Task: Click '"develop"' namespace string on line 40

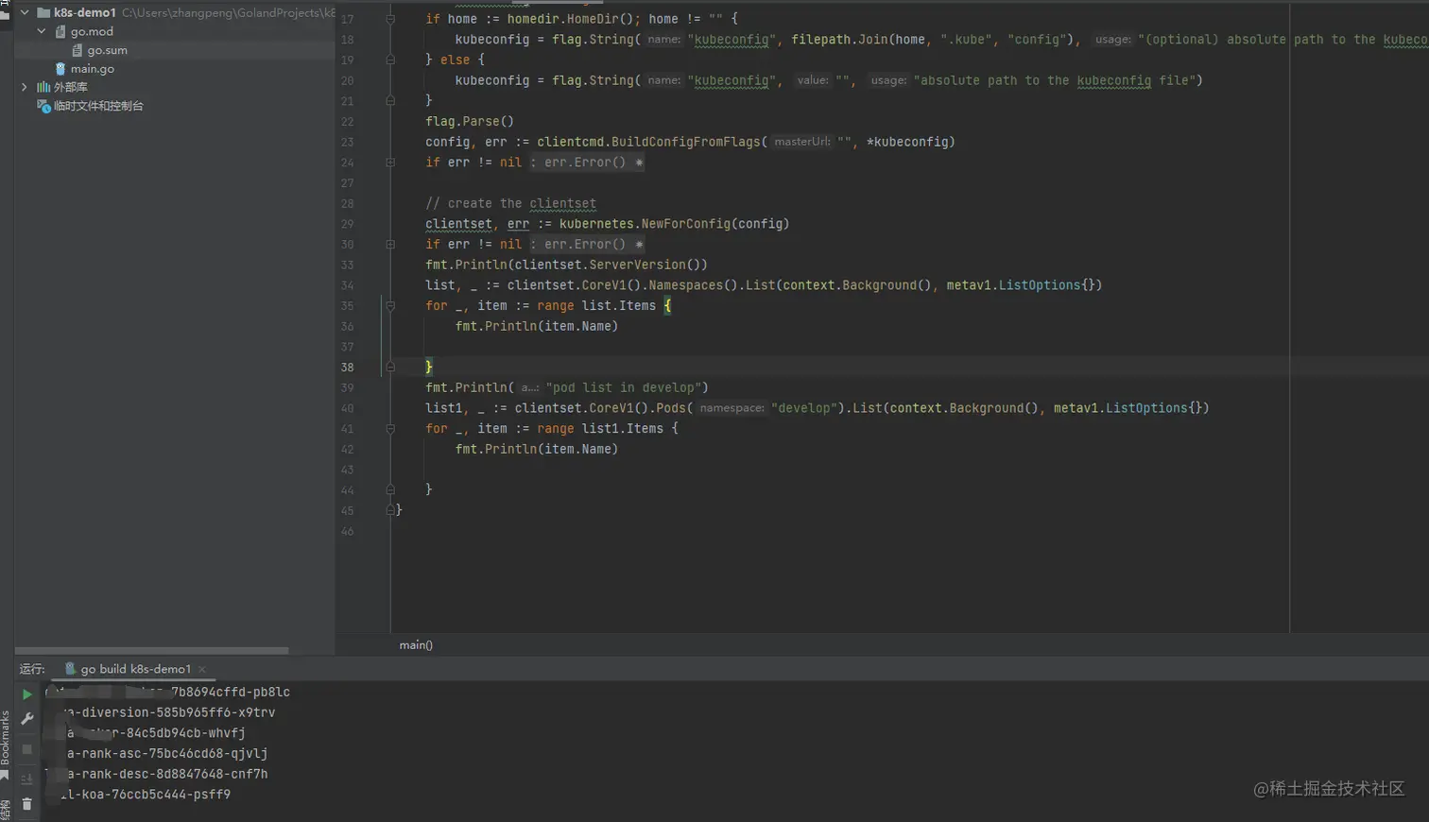Action: (x=805, y=408)
